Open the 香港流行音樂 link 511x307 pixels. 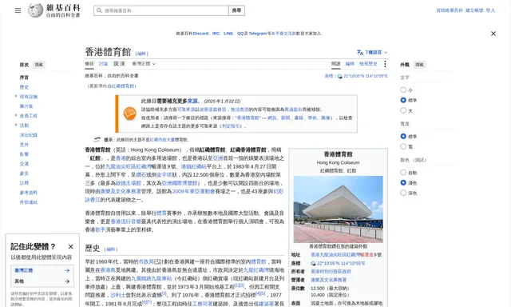pos(126,221)
